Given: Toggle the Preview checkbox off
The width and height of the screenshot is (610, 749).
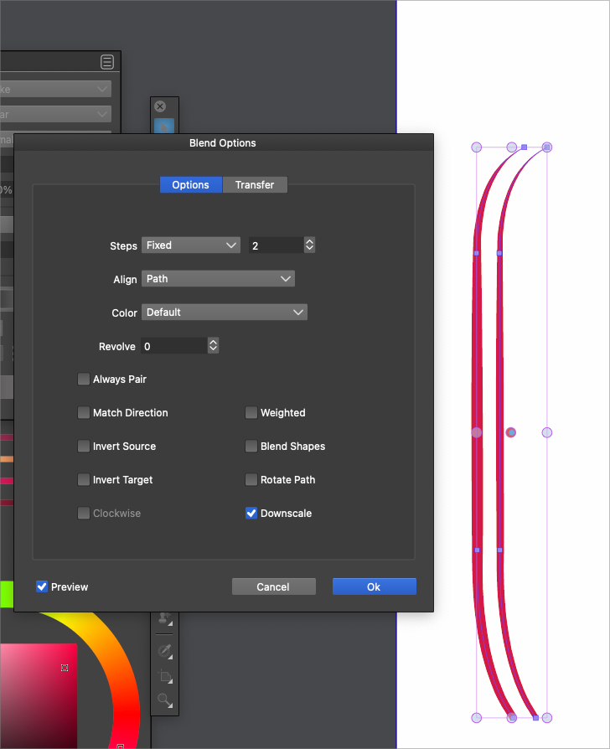Looking at the screenshot, I should 42,587.
